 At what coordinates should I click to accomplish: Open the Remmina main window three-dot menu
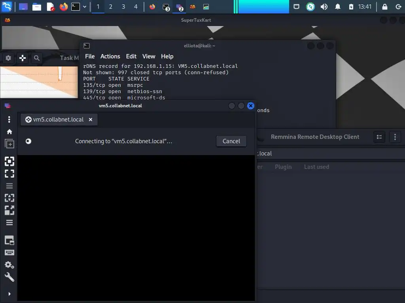(x=395, y=137)
